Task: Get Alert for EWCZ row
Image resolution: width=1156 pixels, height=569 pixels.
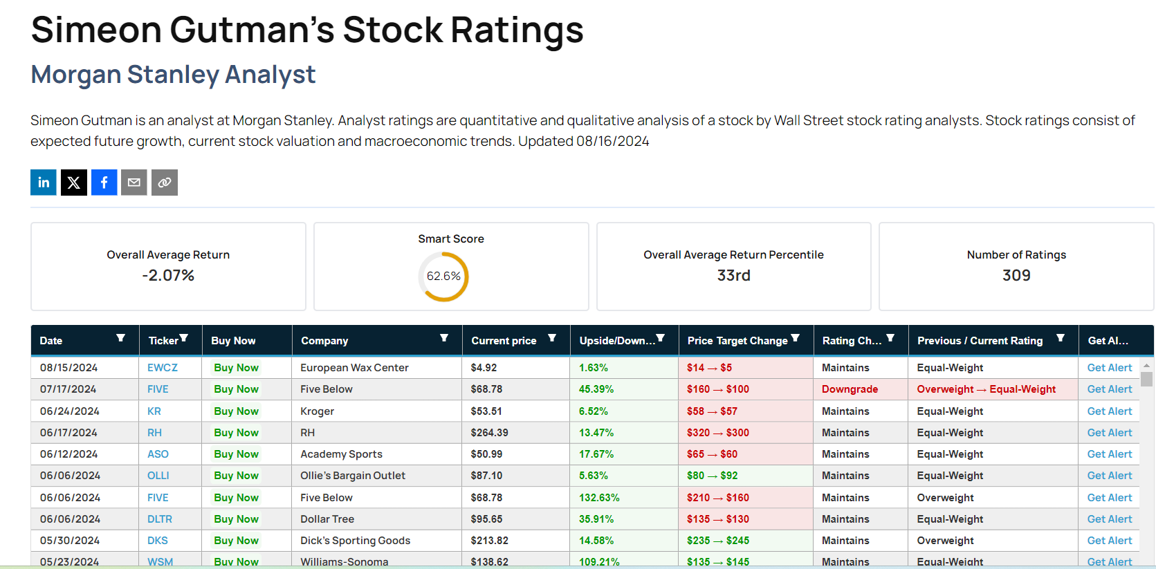Action: pyautogui.click(x=1110, y=368)
